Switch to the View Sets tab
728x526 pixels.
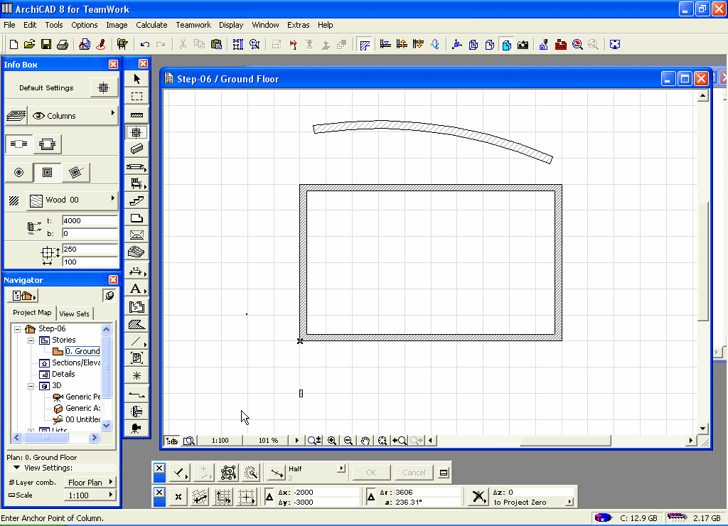coord(74,313)
